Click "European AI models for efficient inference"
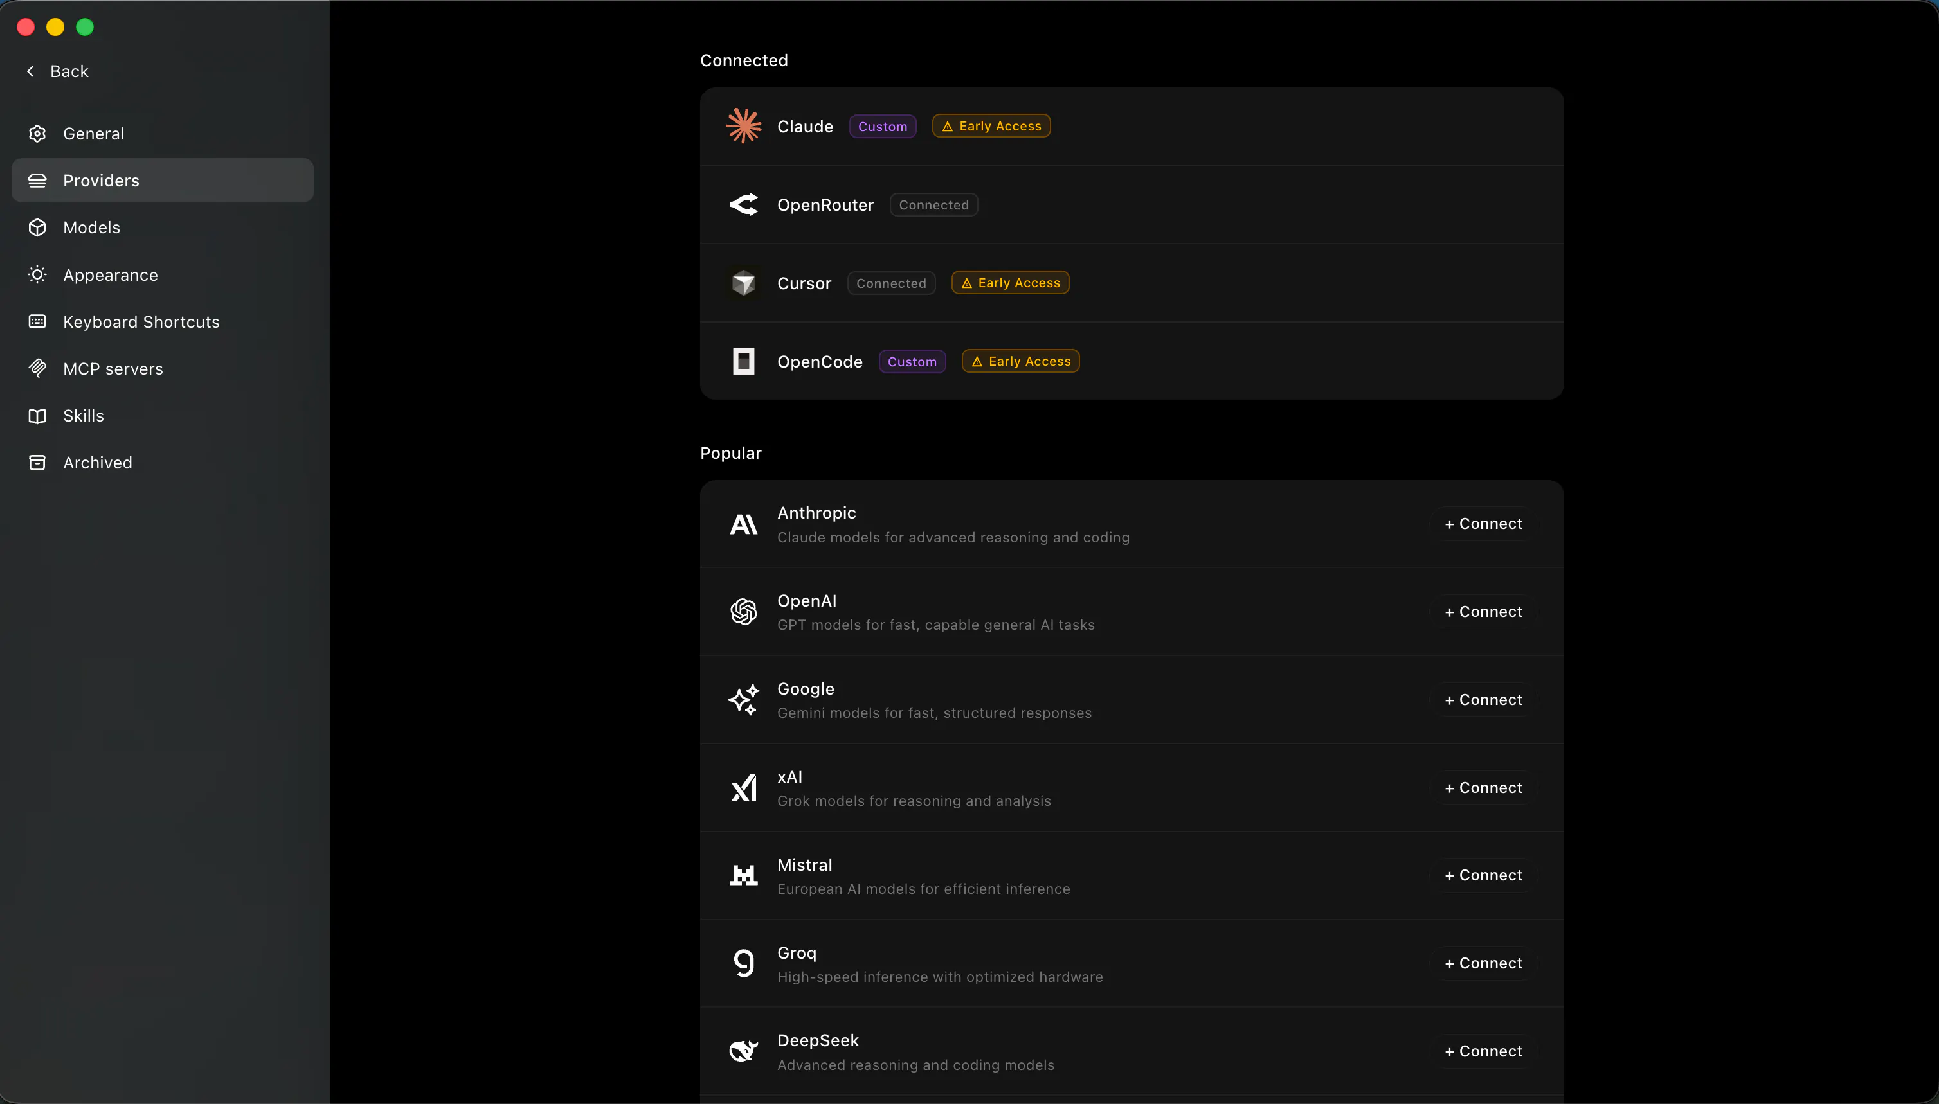This screenshot has width=1939, height=1104. [924, 889]
